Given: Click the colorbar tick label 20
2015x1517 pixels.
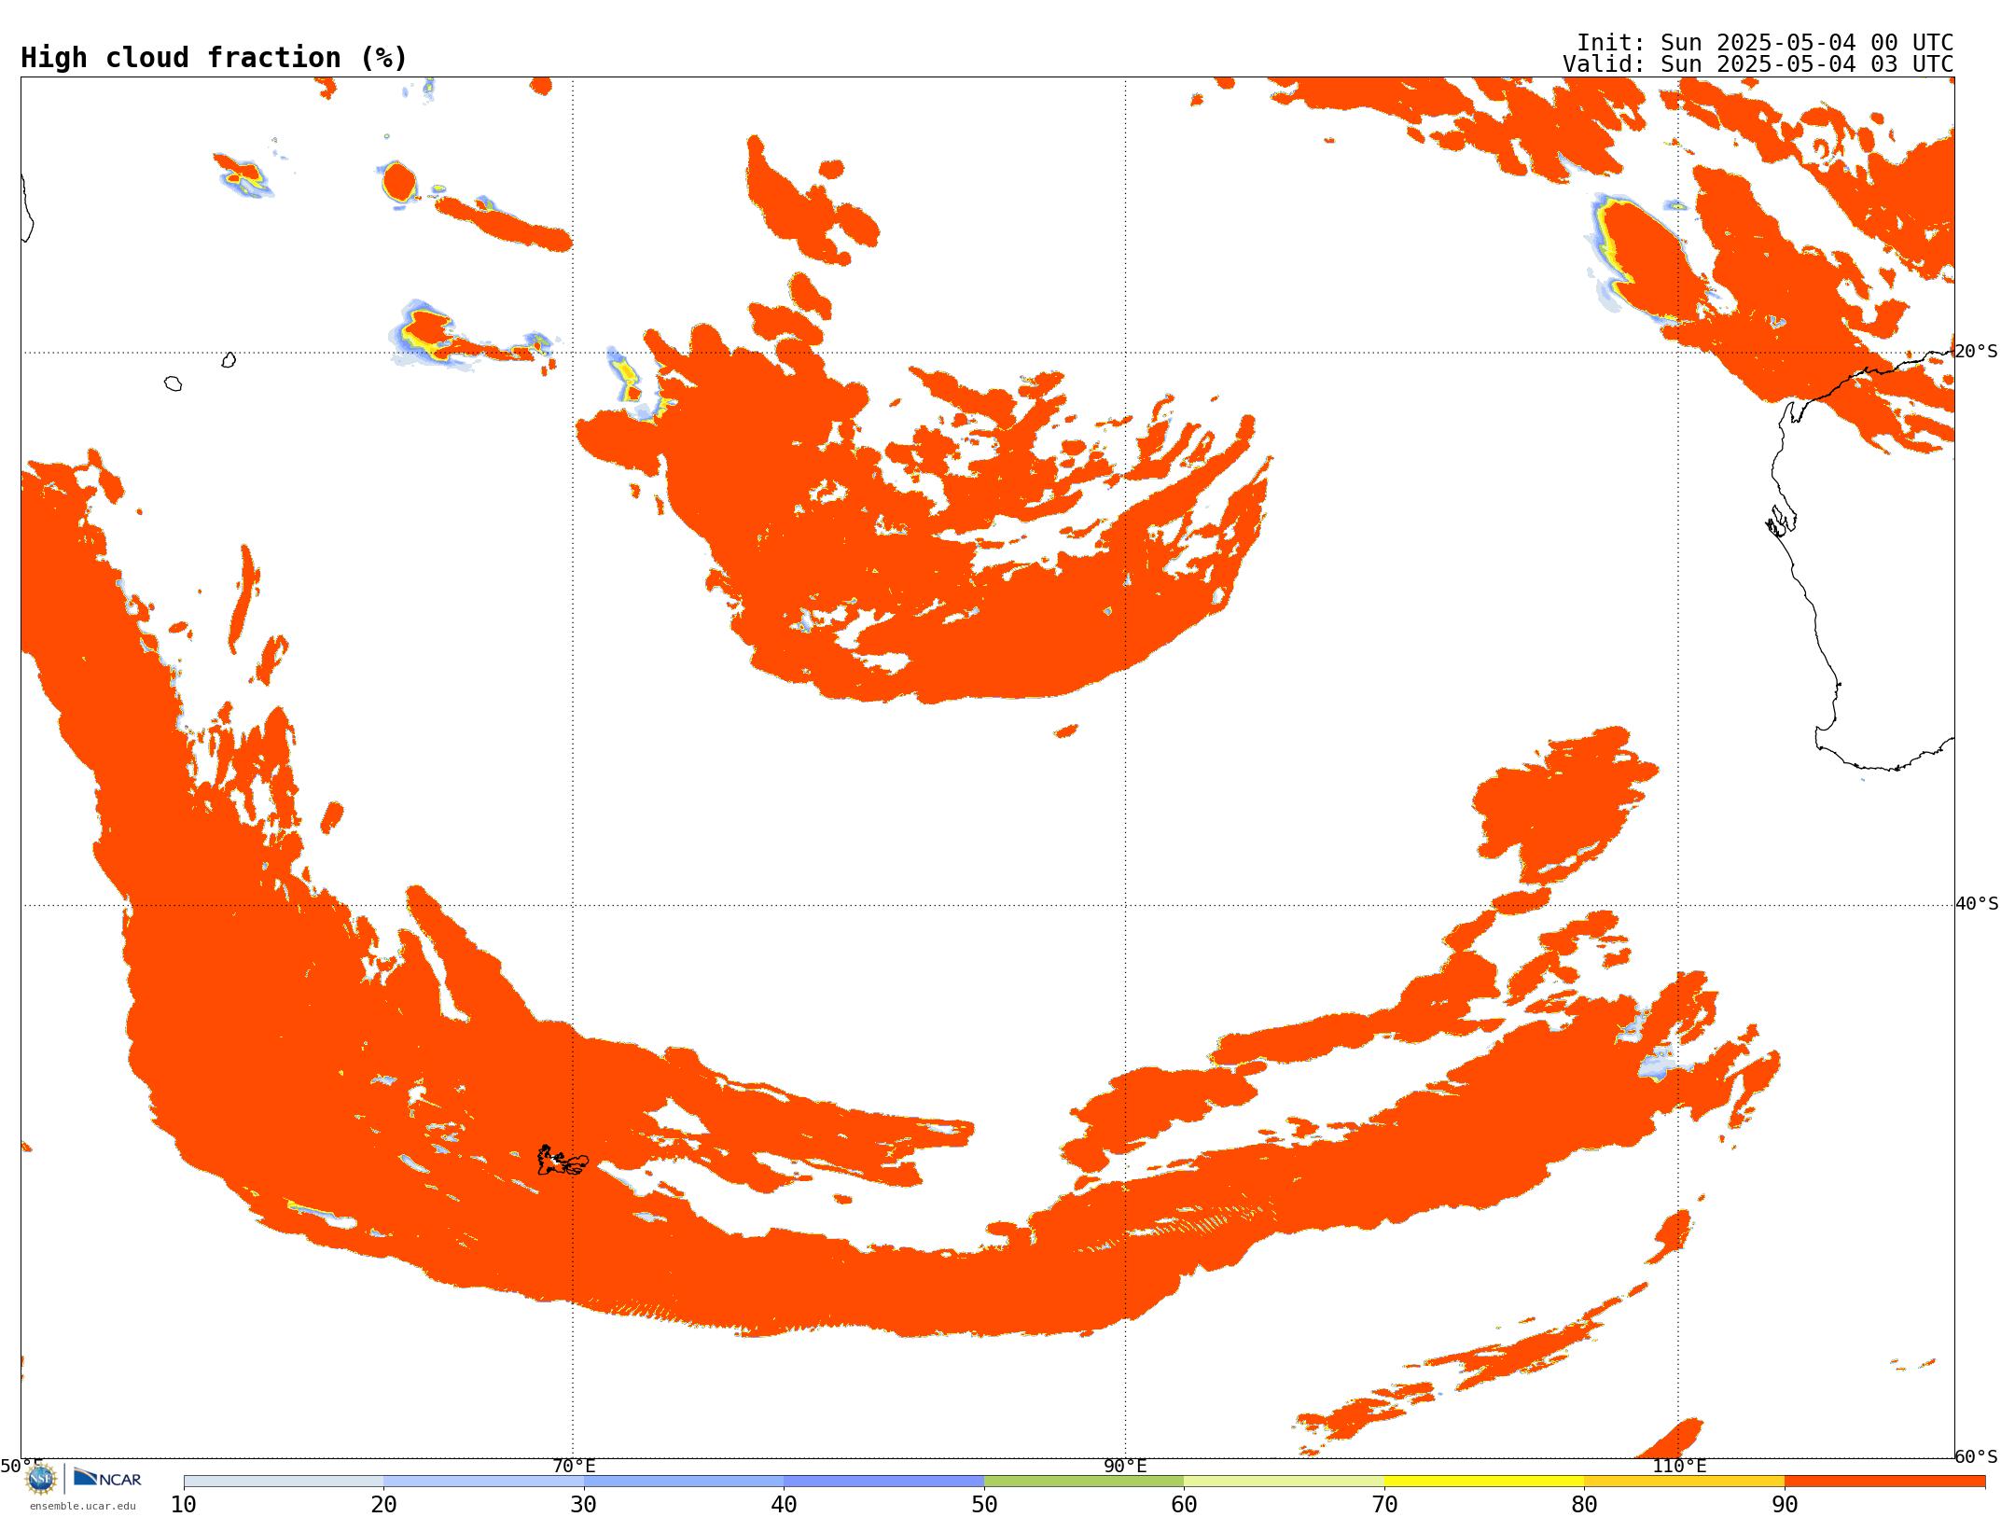Looking at the screenshot, I should pyautogui.click(x=383, y=1505).
